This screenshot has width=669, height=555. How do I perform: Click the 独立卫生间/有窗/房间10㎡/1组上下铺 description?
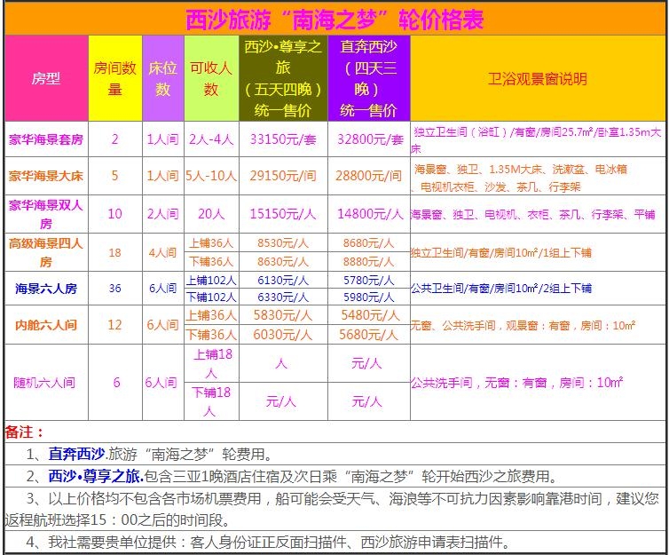coord(501,253)
